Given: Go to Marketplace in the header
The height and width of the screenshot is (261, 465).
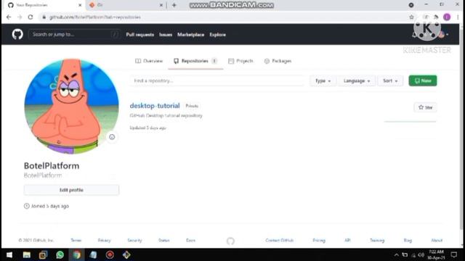Looking at the screenshot, I should coord(190,35).
